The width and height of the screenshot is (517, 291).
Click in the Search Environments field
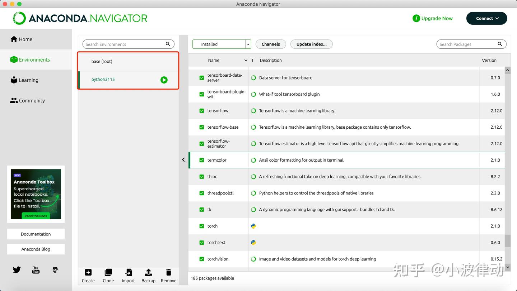pyautogui.click(x=129, y=44)
